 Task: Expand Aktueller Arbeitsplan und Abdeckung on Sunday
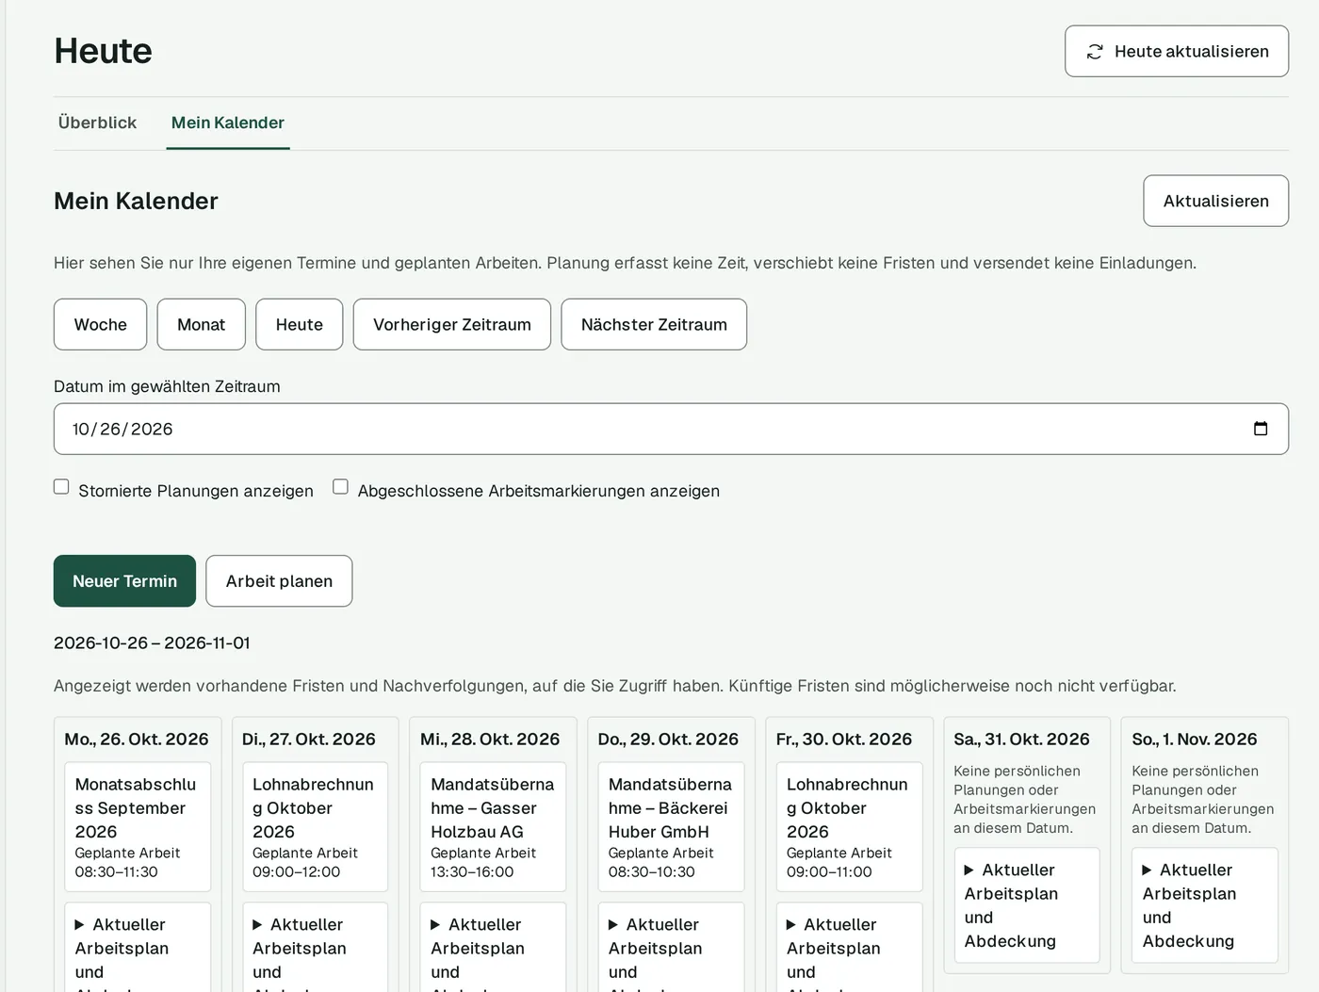coord(1205,905)
